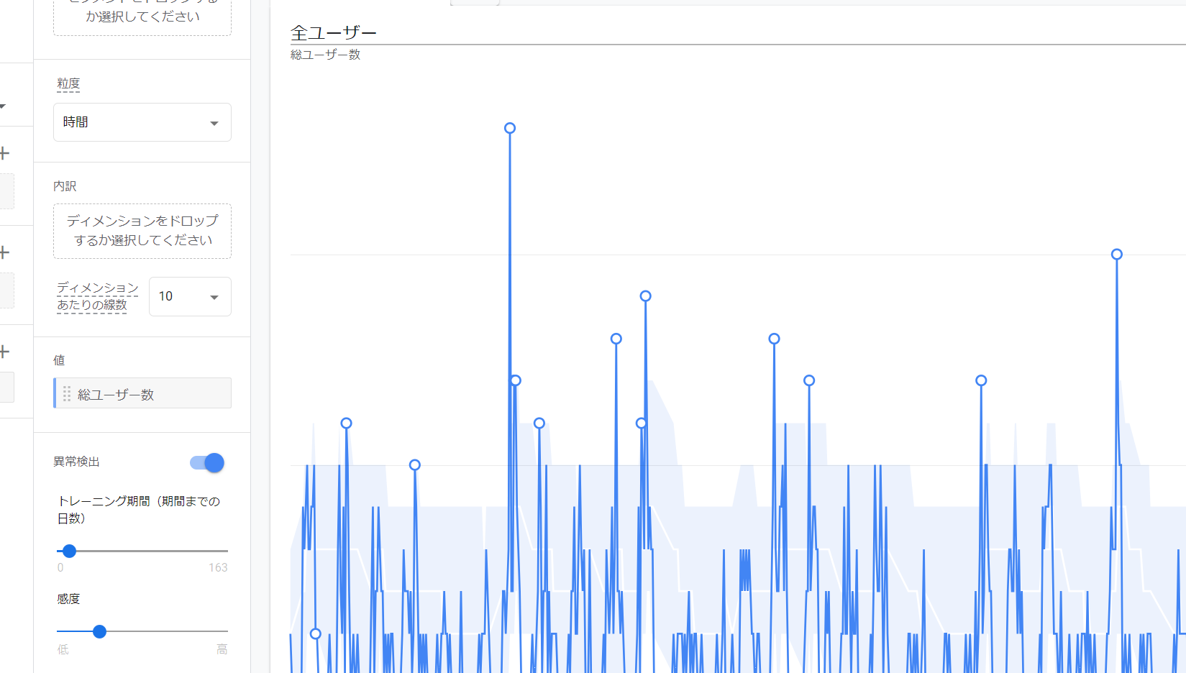Click the drag handle on 総ユーザー数 chip
The image size is (1186, 673).
(x=66, y=394)
